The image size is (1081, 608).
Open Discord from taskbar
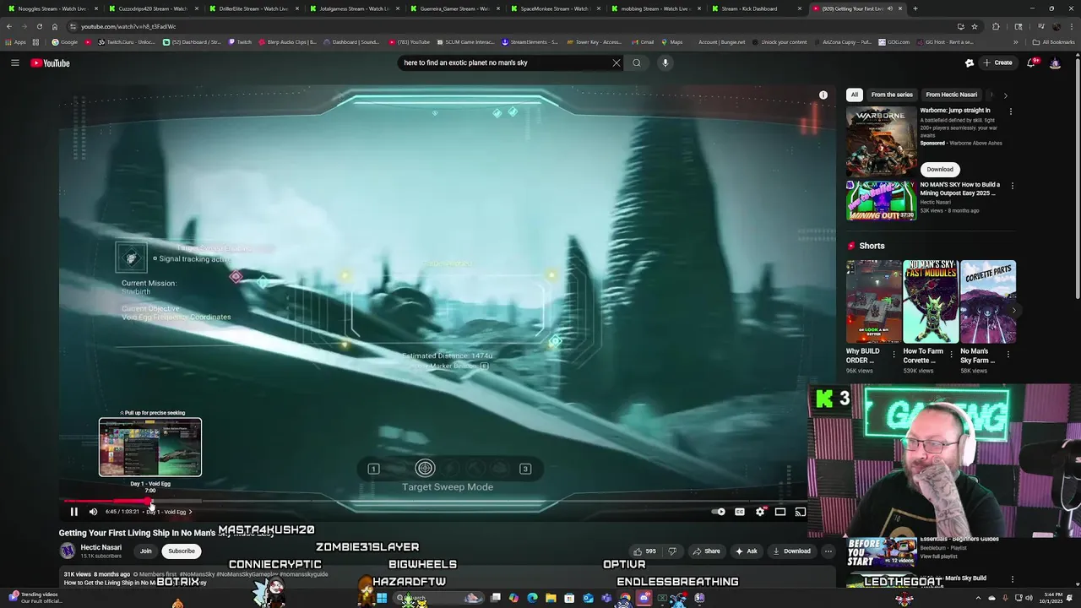(x=644, y=599)
